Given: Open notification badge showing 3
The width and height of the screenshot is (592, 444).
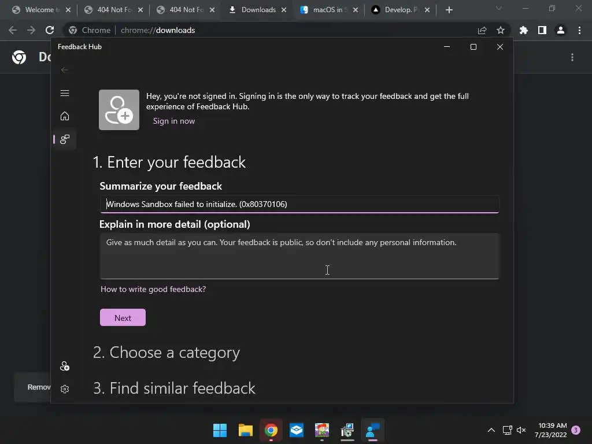Looking at the screenshot, I should (576, 430).
